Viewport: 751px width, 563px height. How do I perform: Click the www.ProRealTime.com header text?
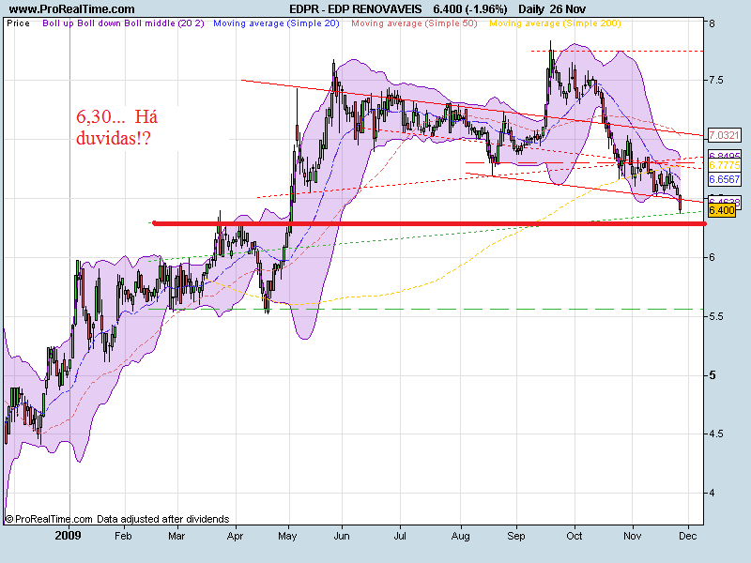click(x=72, y=9)
